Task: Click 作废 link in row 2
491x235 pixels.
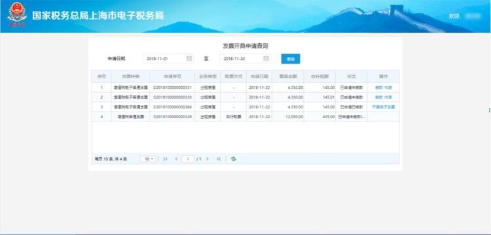Action: 388,97
